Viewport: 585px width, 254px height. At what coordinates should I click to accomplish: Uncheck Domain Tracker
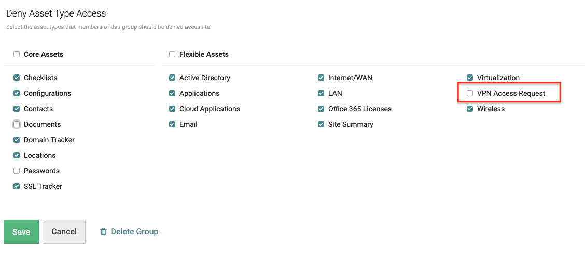(17, 140)
